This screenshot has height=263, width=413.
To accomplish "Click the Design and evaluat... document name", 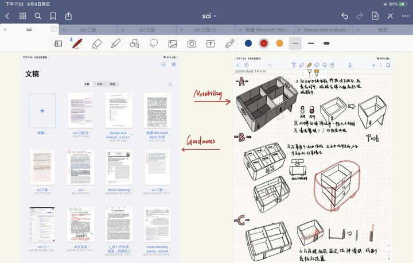I will [118, 135].
